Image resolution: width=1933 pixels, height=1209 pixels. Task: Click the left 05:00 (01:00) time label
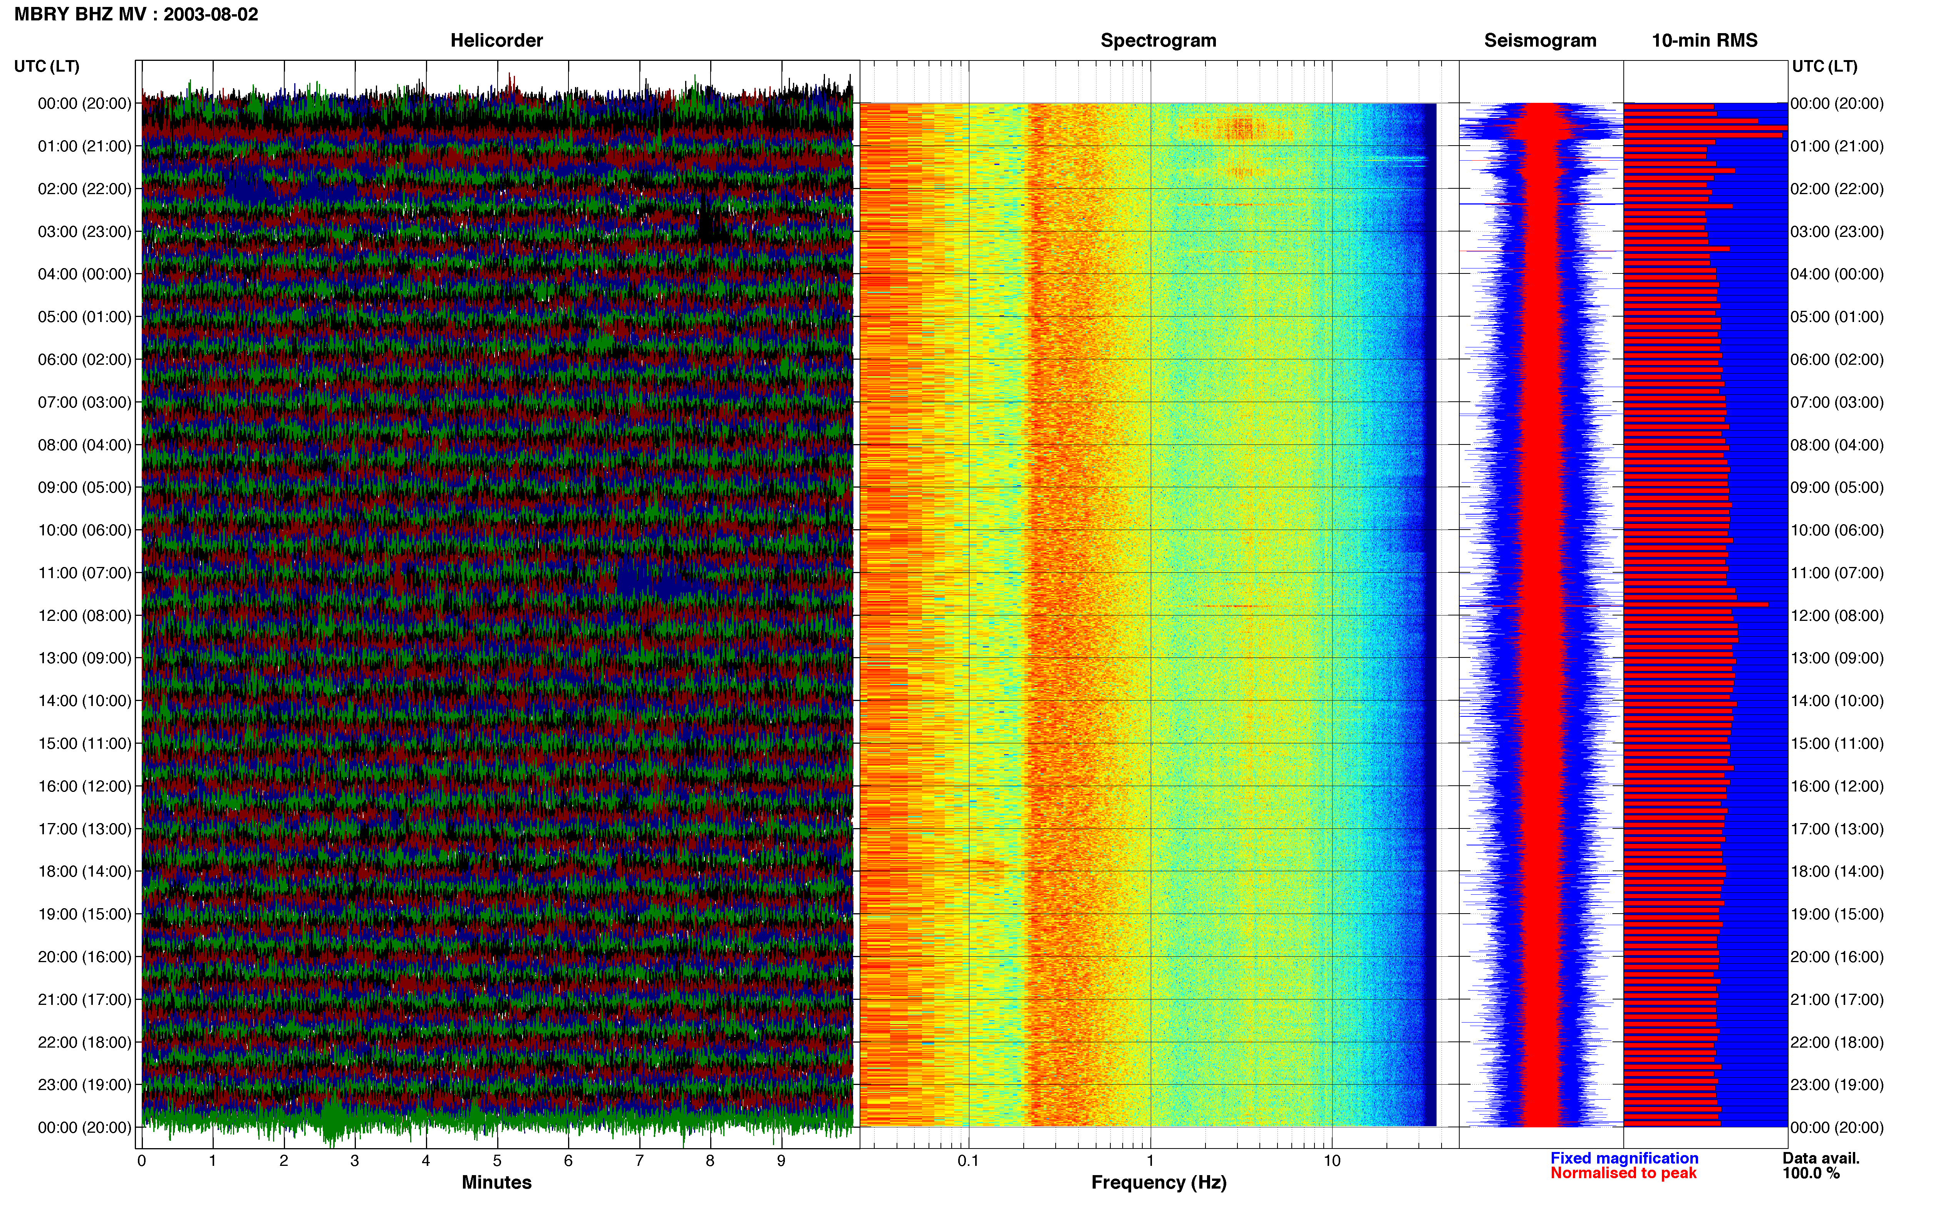(85, 317)
